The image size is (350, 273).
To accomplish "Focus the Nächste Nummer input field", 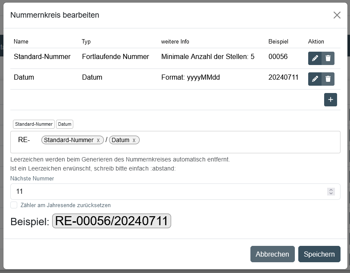I will tap(168, 192).
